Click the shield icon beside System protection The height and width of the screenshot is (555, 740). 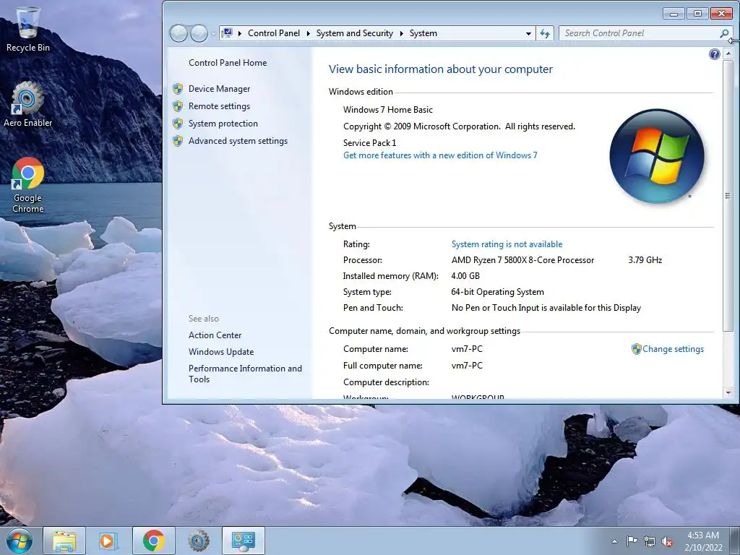tap(178, 124)
